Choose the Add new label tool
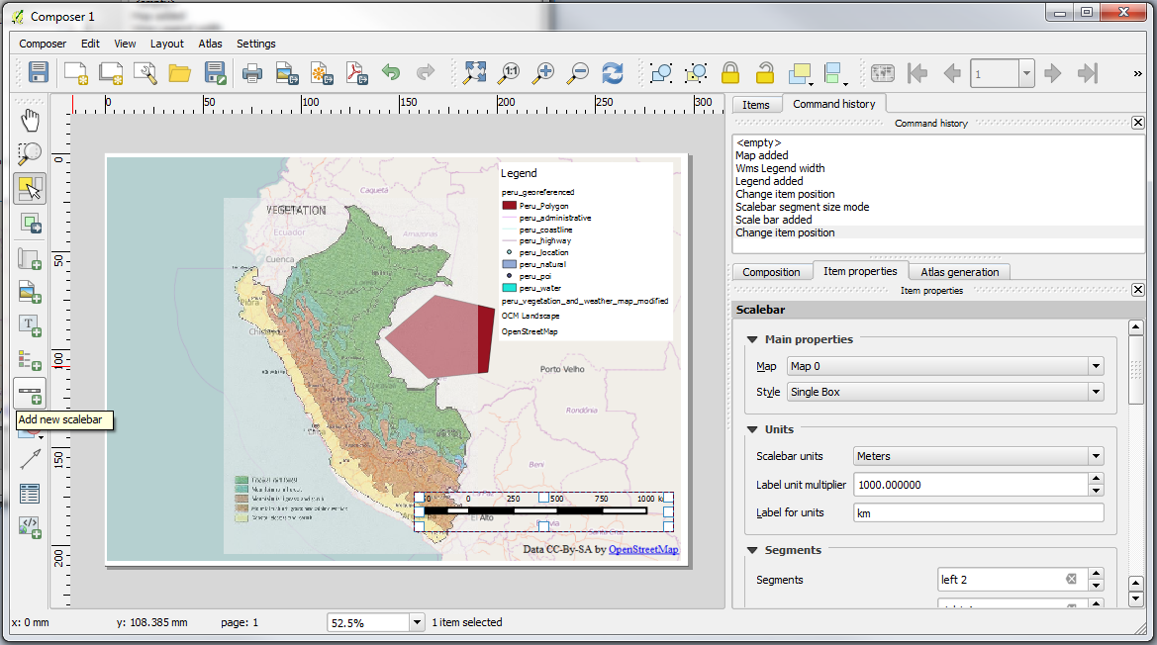 30,324
